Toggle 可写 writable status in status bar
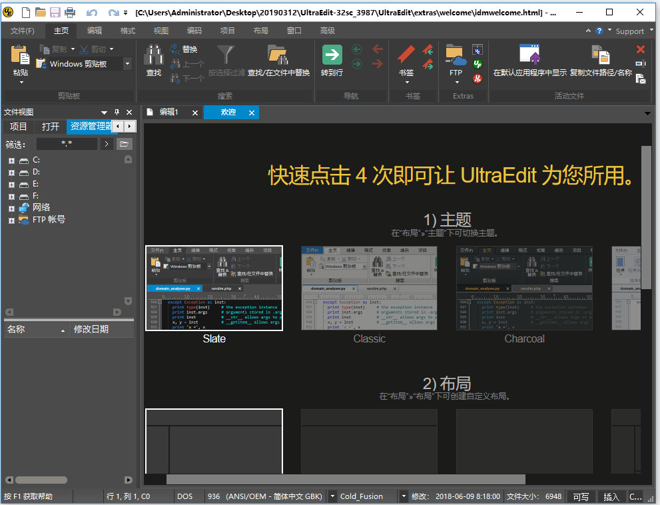Screen dimensions: 660x505 (x=581, y=496)
